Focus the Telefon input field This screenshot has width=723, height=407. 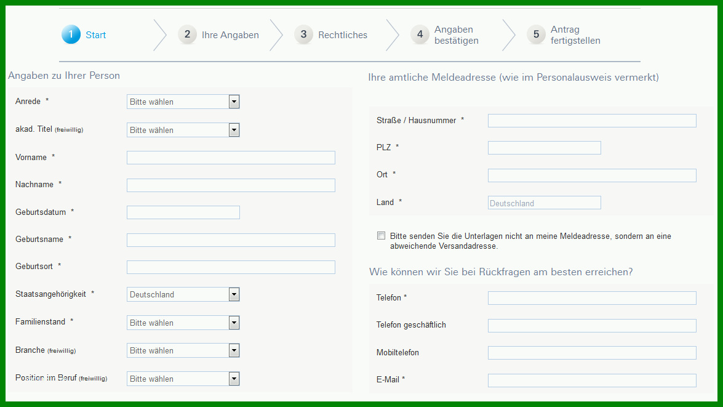click(x=592, y=297)
